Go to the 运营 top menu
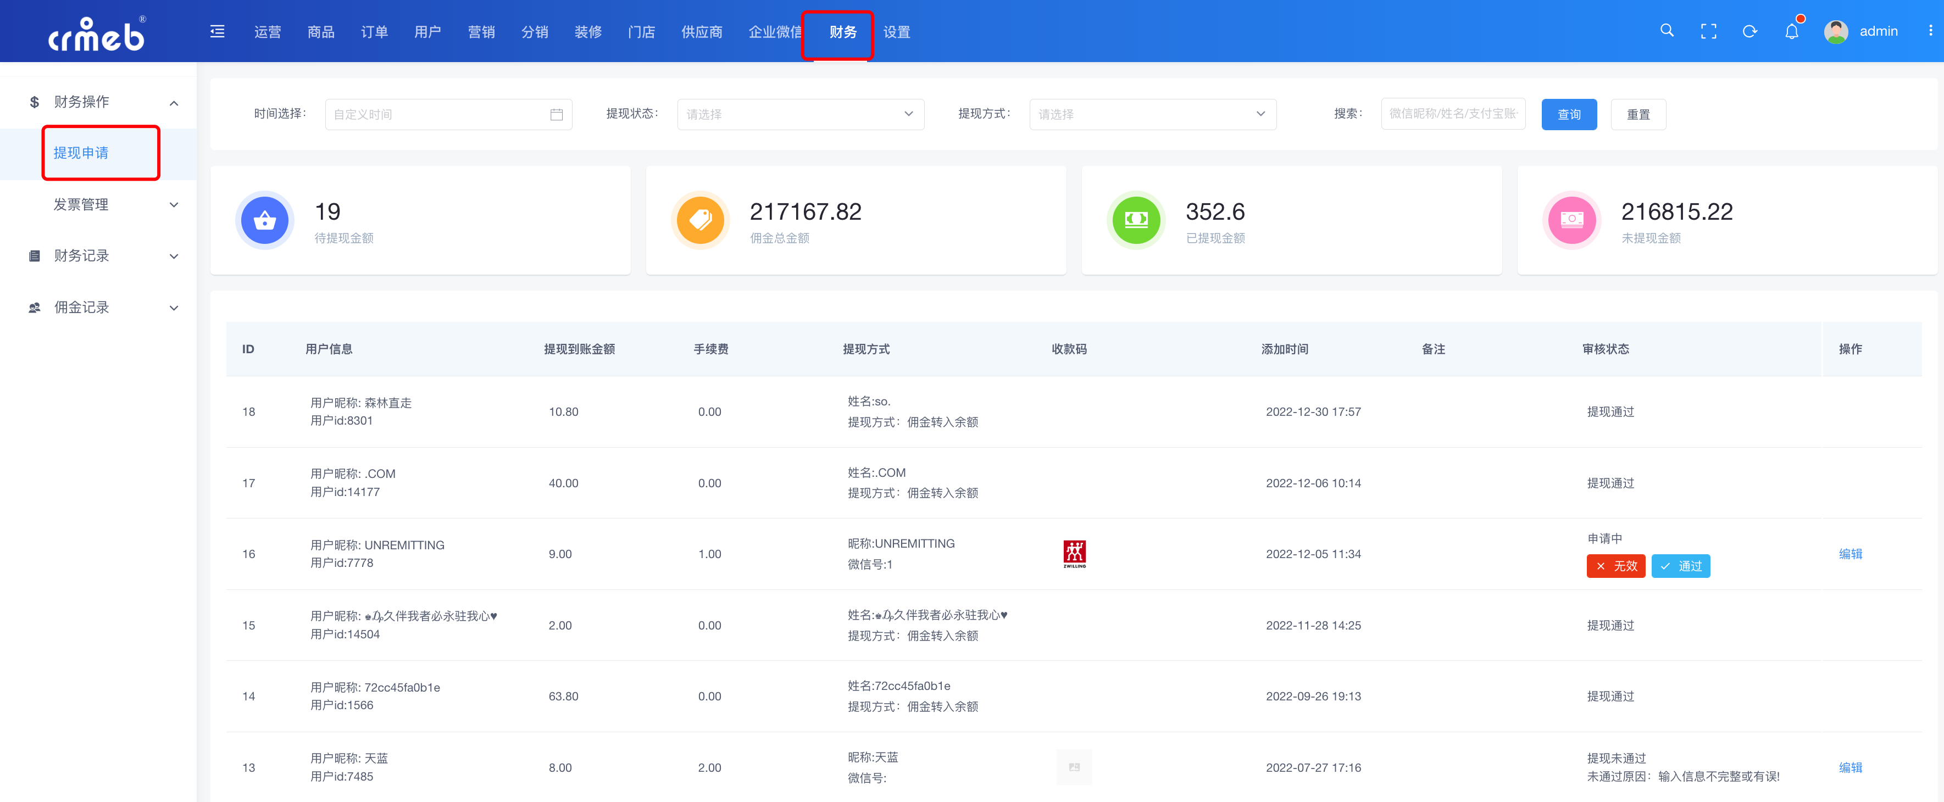The image size is (1944, 802). [x=267, y=32]
